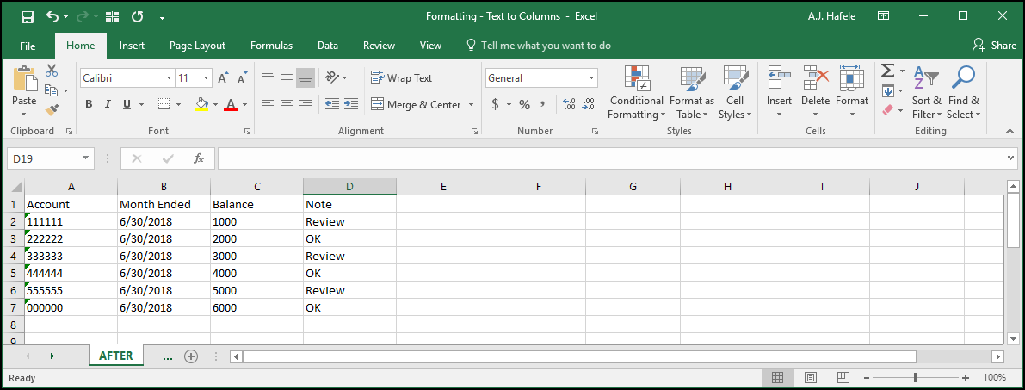
Task: Toggle Italic formatting
Action: (x=108, y=104)
